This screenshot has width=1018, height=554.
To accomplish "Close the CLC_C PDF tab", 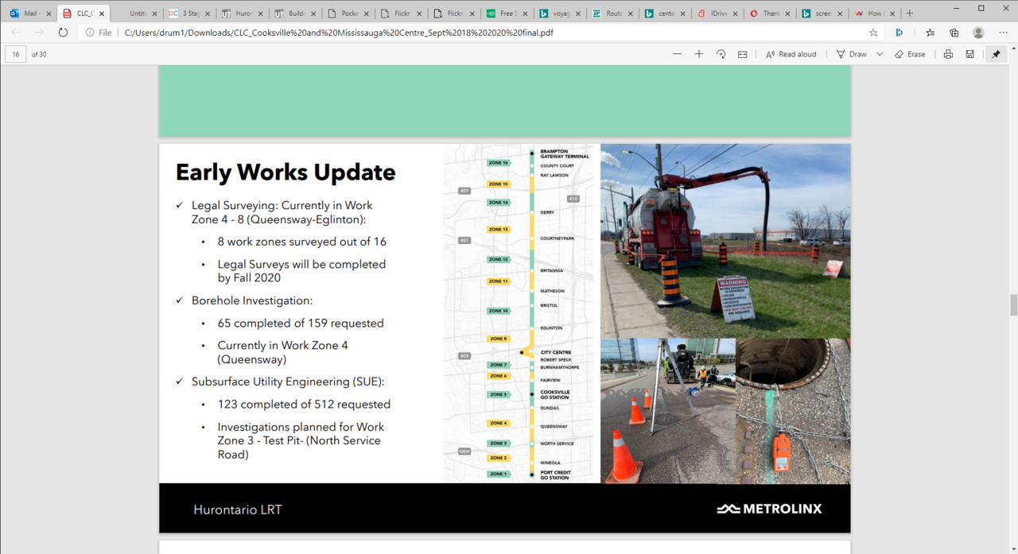I will pos(102,14).
